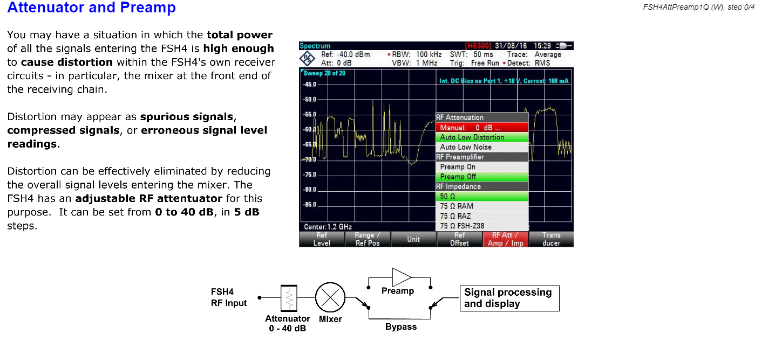The image size is (782, 341).
Task: Click the red dot beside RBW
Action: click(x=389, y=55)
